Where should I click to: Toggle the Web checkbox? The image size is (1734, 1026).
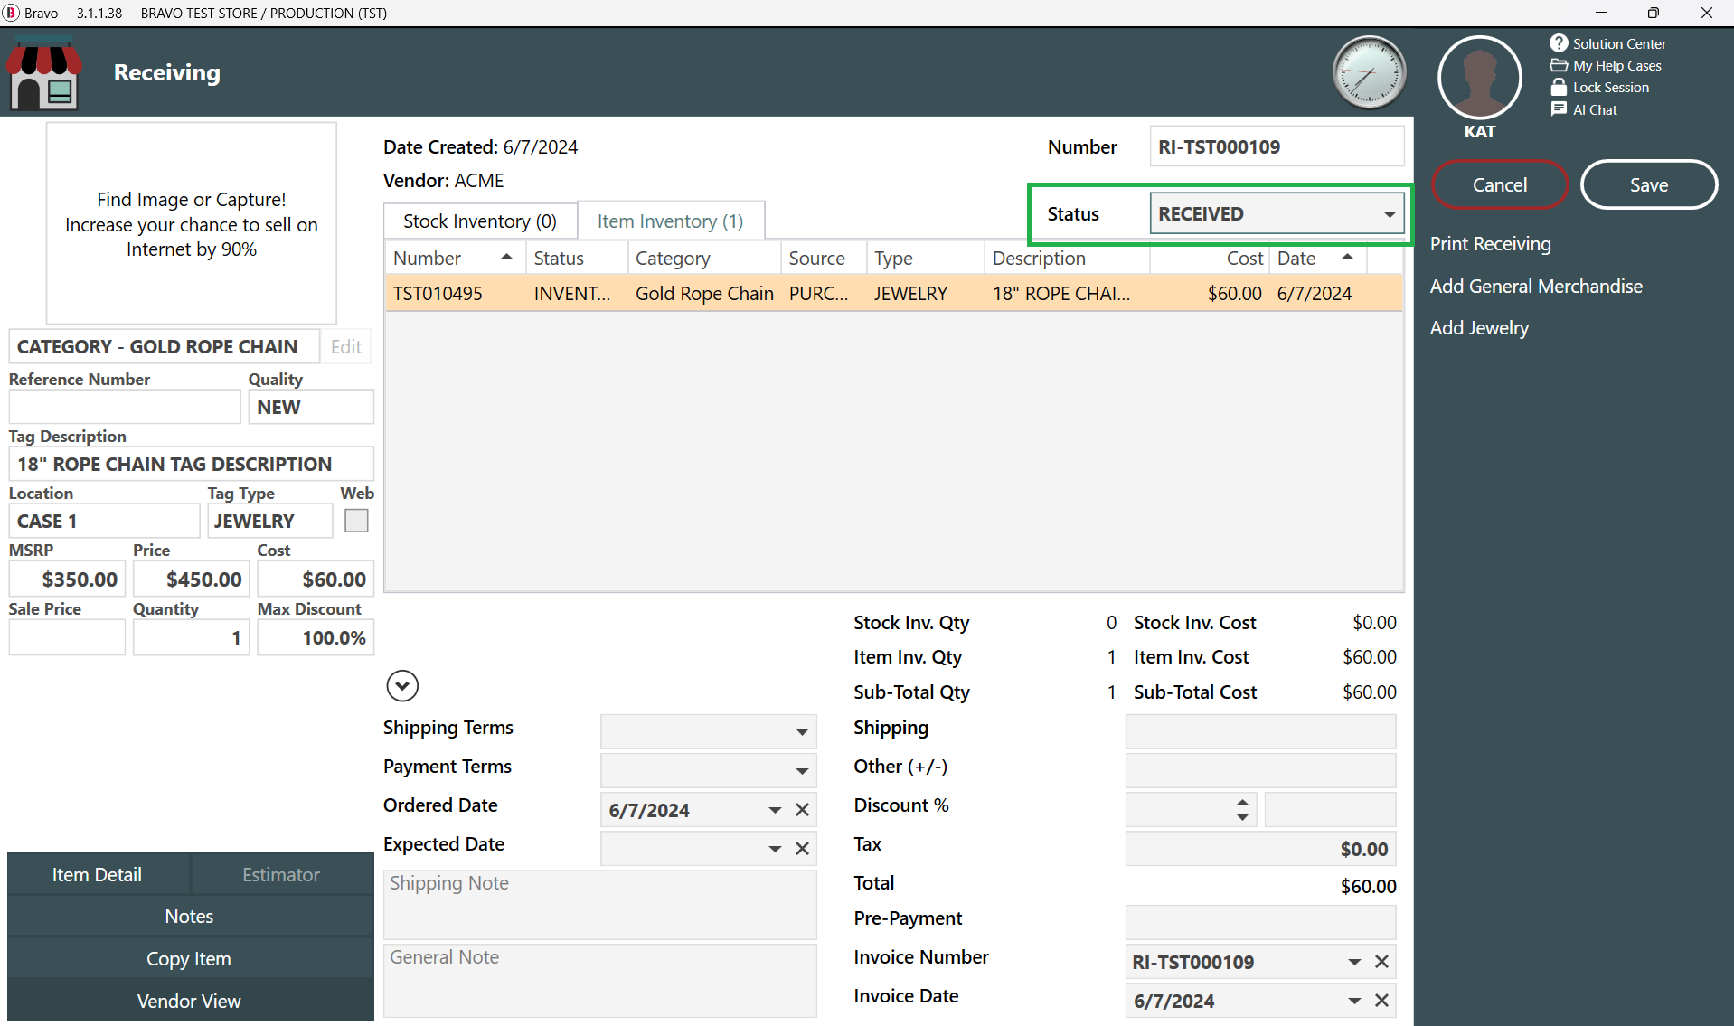coord(356,521)
